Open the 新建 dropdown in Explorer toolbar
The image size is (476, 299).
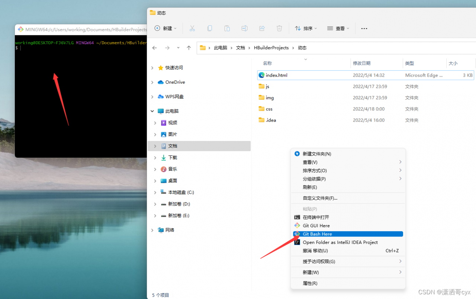[165, 28]
